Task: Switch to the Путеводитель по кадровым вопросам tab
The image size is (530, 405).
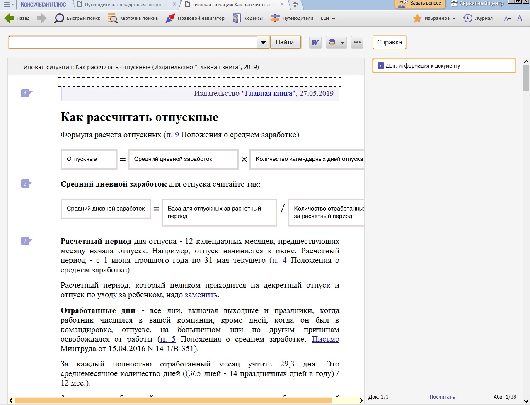Action: click(x=125, y=5)
